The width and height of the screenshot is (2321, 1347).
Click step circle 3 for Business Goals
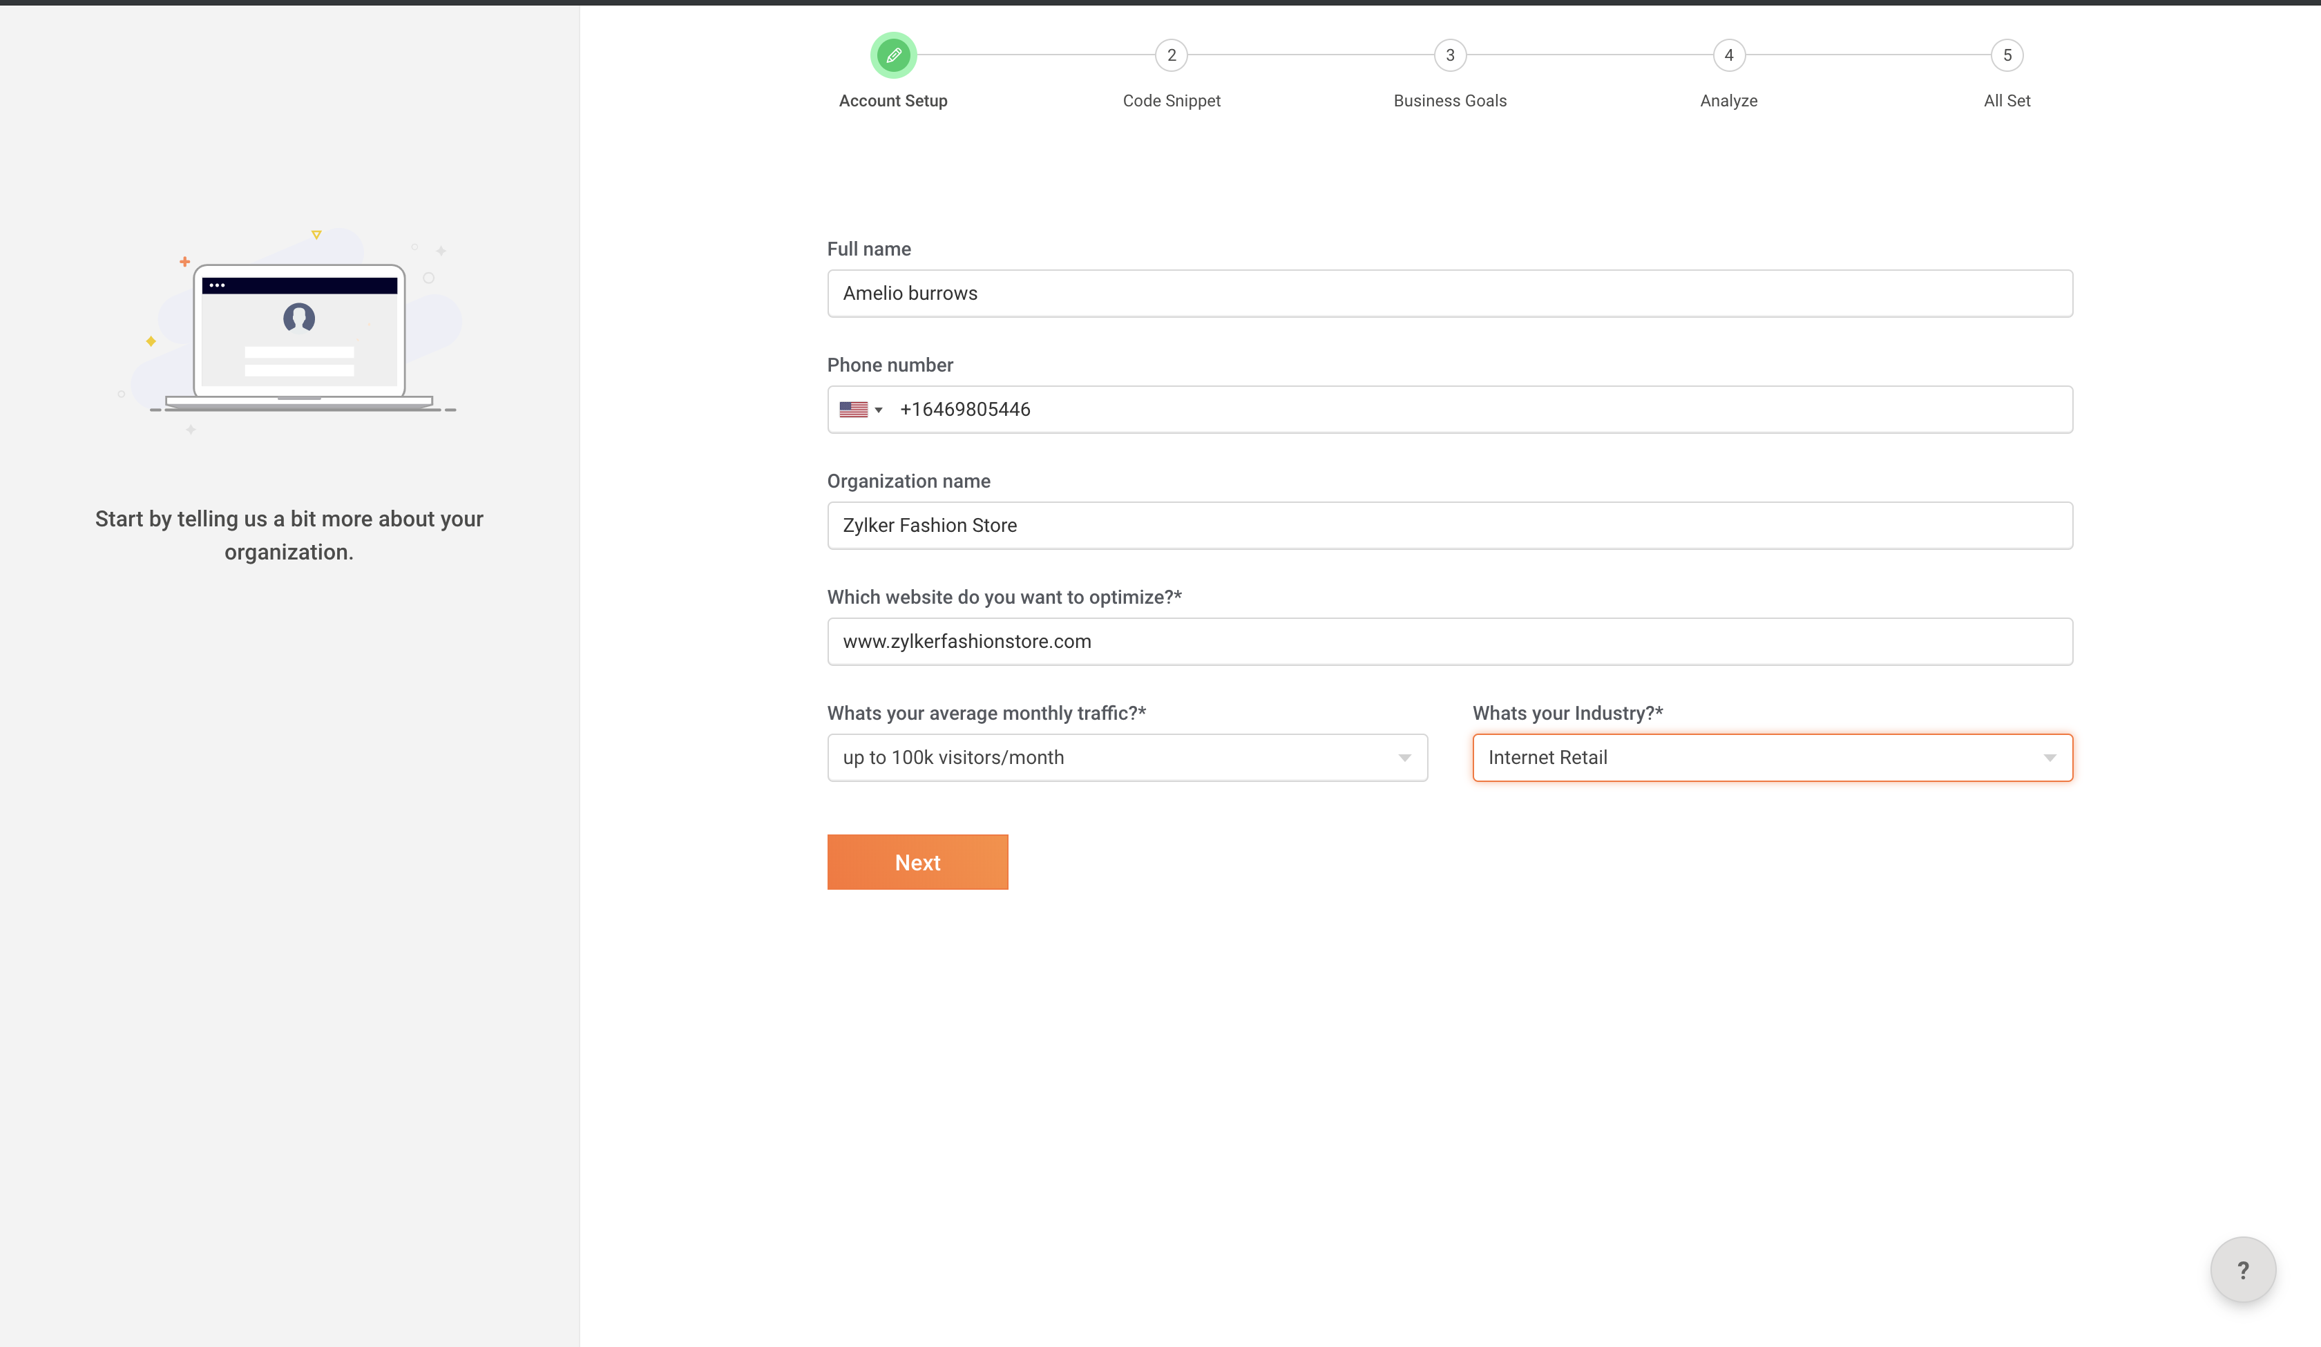tap(1450, 55)
